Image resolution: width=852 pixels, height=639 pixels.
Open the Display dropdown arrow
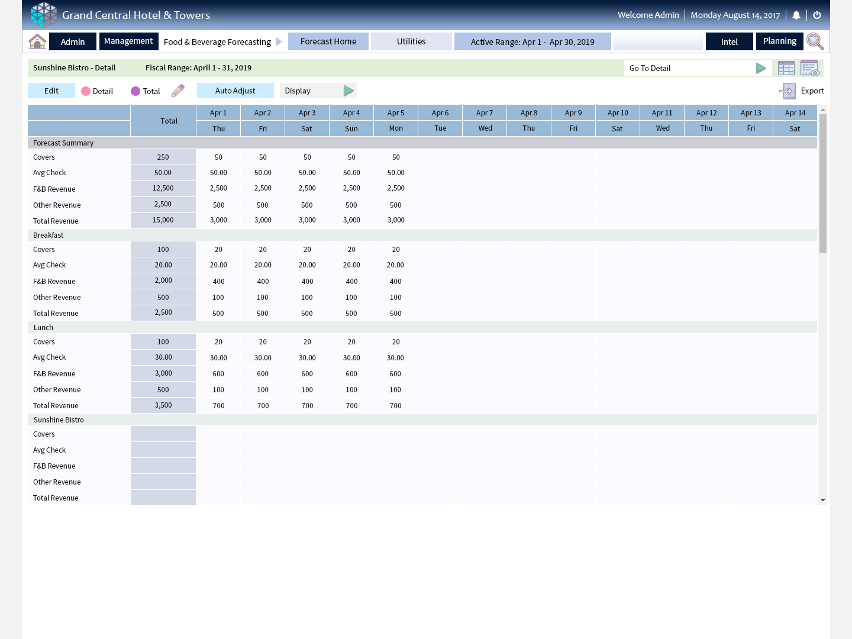coord(348,91)
